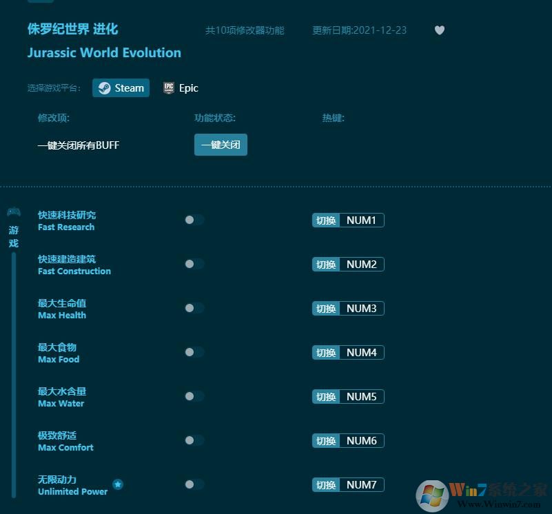
Task: Click the 更新日期:2021-12-23 text
Action: coord(360,30)
